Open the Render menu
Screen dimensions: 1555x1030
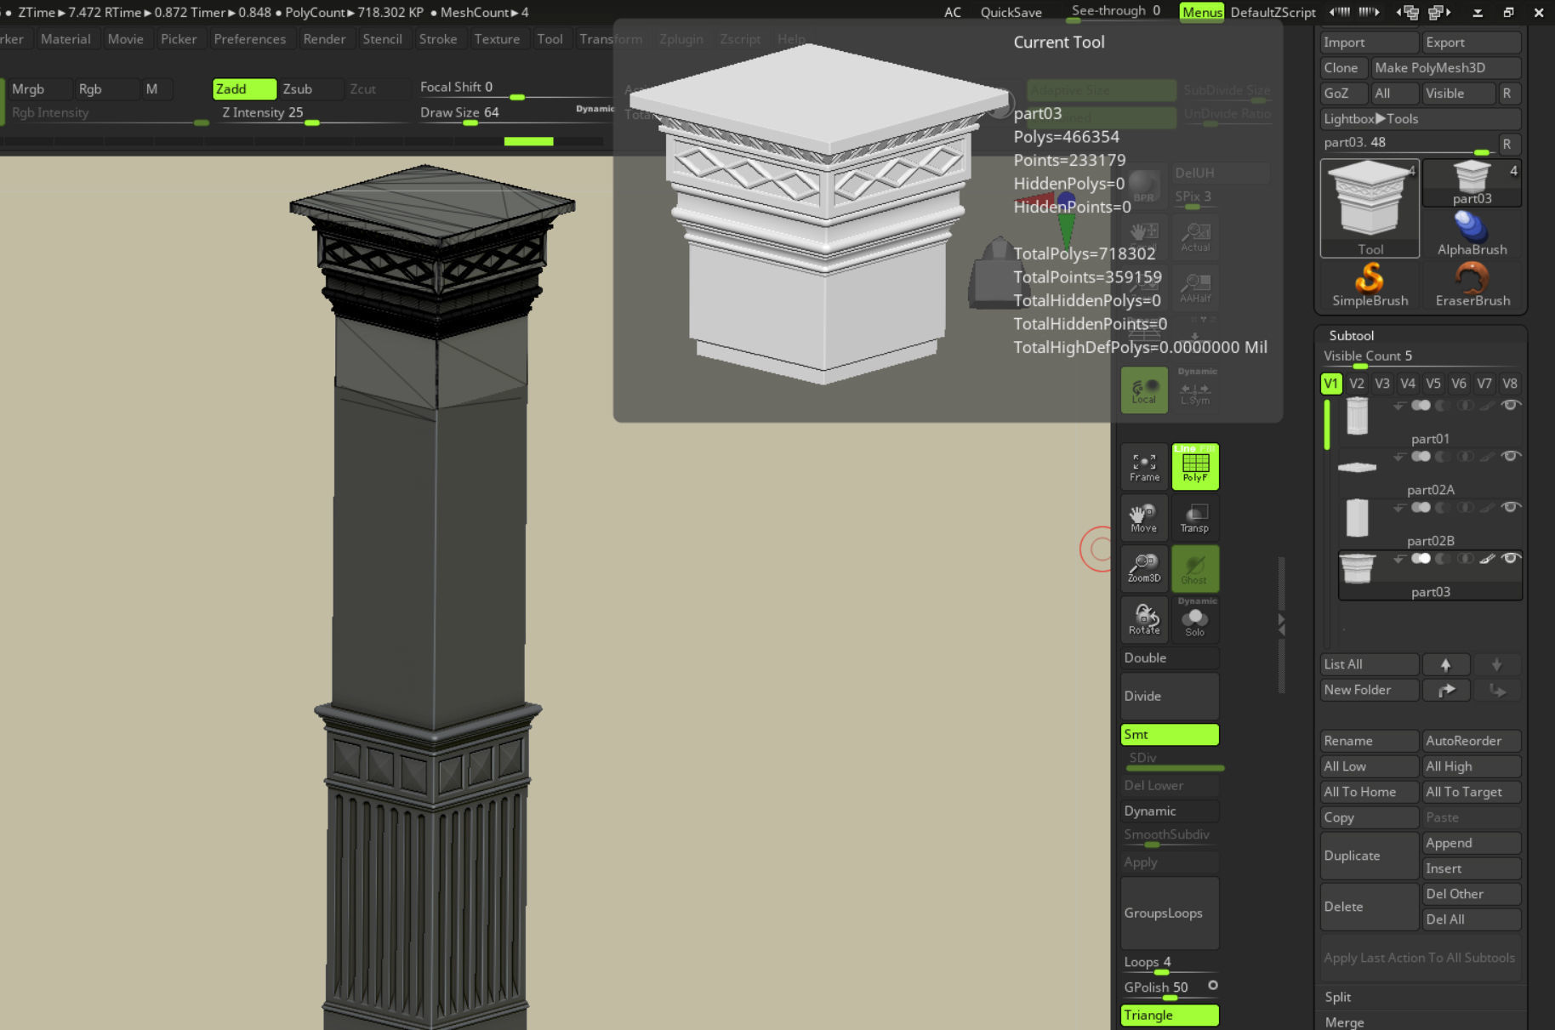pos(324,39)
